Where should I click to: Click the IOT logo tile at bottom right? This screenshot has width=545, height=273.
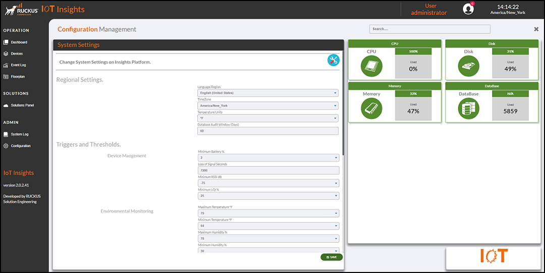493,258
